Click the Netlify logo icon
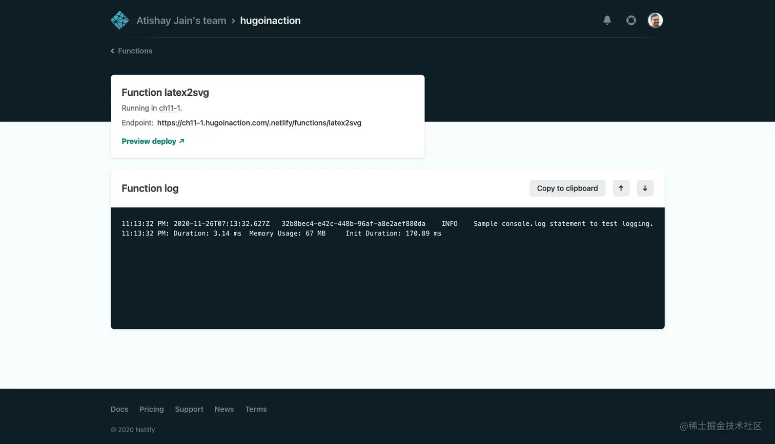Screen dimensions: 775x444 (x=120, y=20)
